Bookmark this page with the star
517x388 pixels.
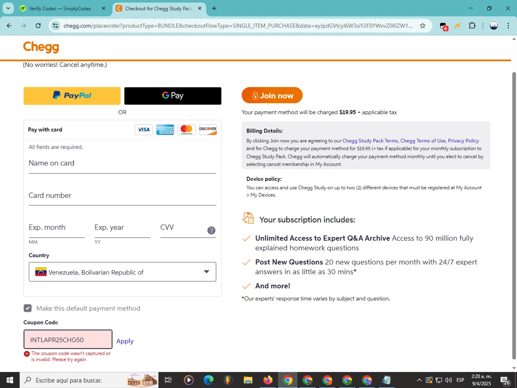tap(423, 26)
